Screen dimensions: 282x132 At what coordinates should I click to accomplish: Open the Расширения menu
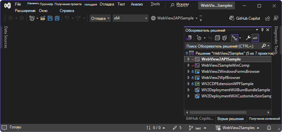click(x=25, y=11)
